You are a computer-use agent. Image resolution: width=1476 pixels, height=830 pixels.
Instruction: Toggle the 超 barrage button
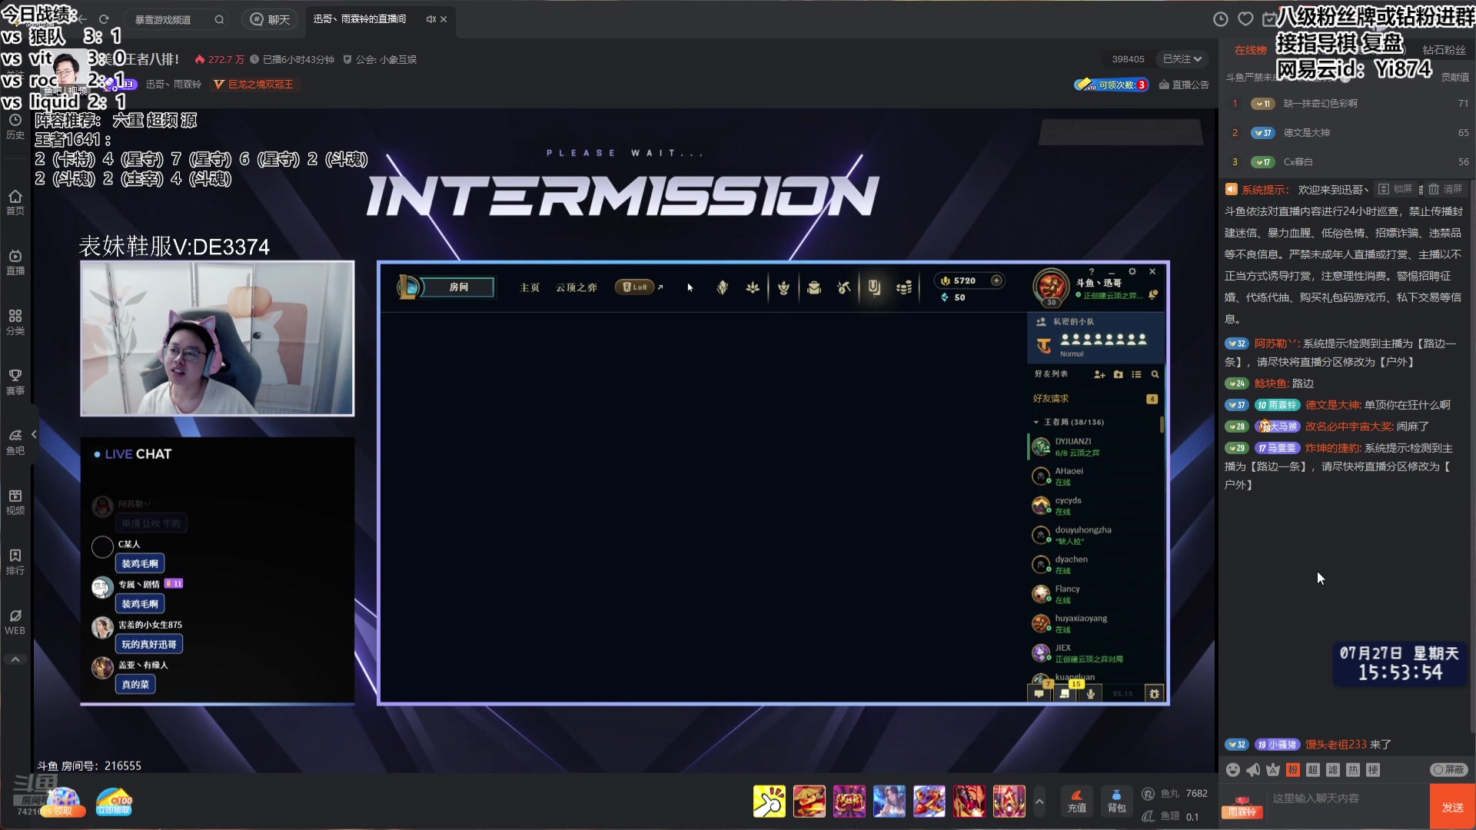tap(1313, 769)
